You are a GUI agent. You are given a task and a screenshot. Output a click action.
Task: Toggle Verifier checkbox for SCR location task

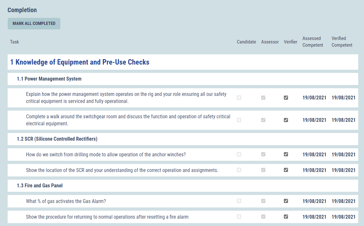[286, 170]
